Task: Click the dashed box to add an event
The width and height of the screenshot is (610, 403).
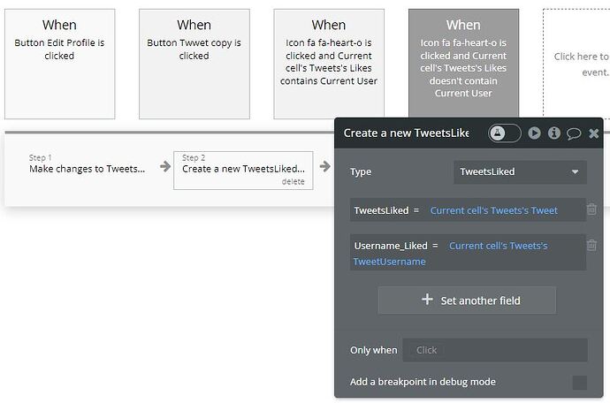Action: click(576, 65)
